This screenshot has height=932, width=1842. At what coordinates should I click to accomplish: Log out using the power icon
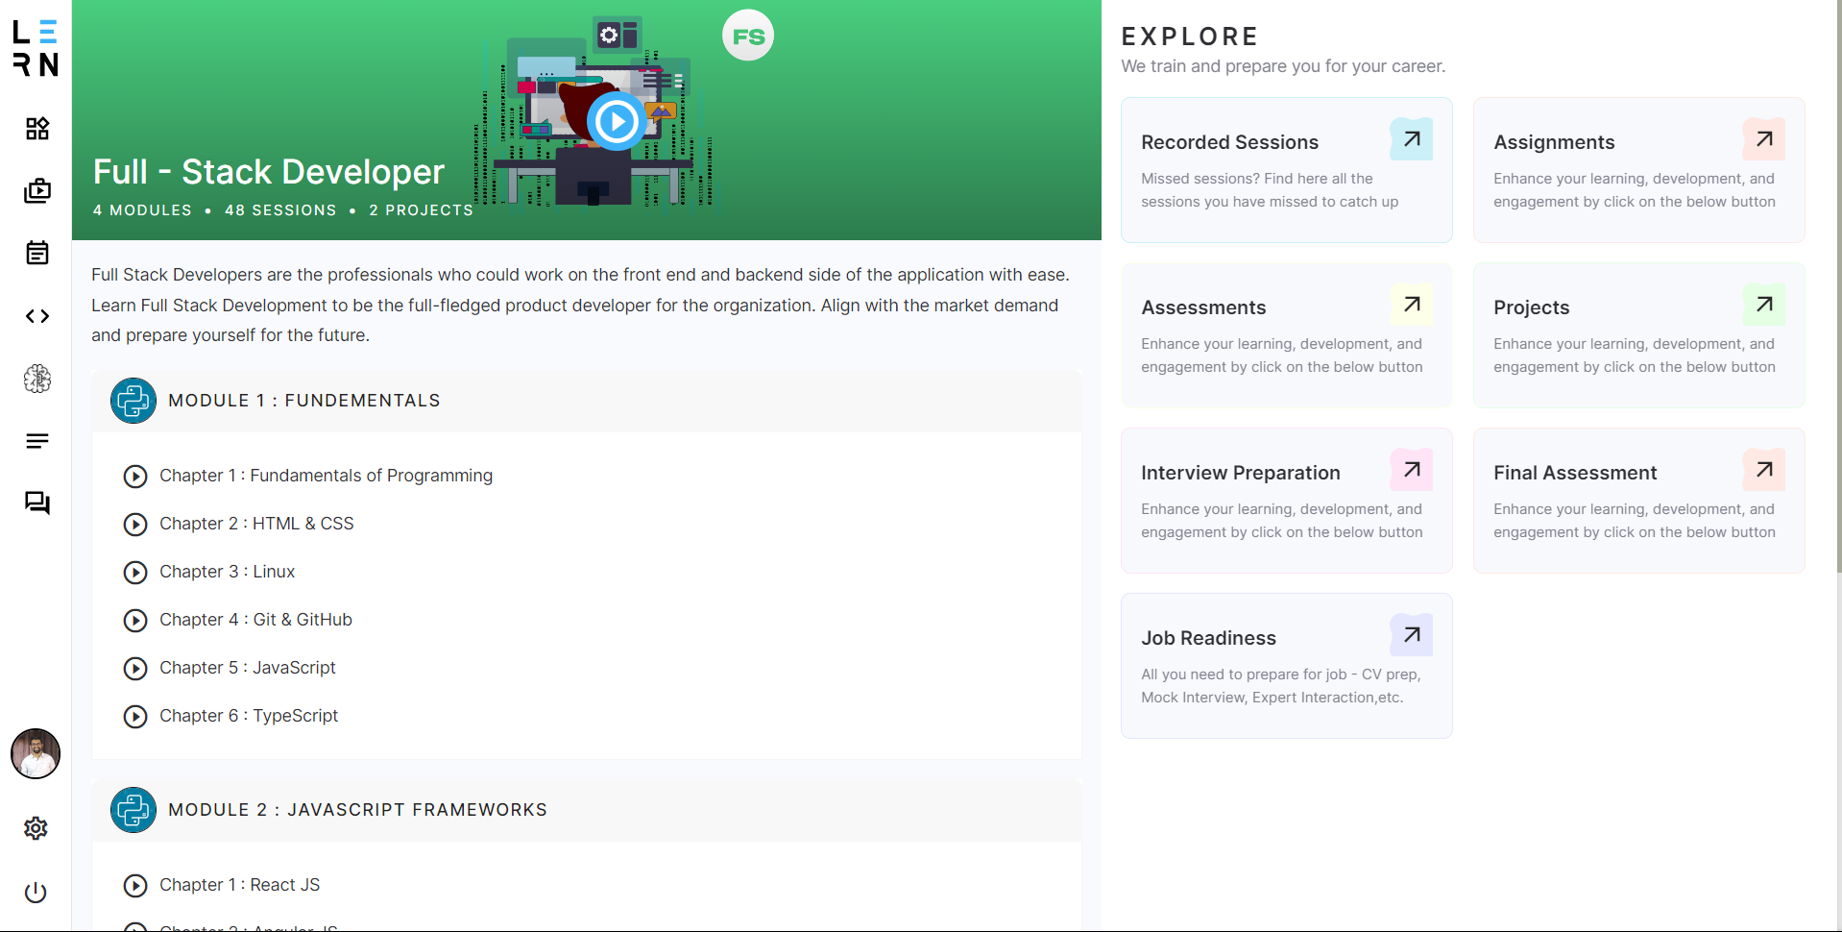(x=36, y=893)
